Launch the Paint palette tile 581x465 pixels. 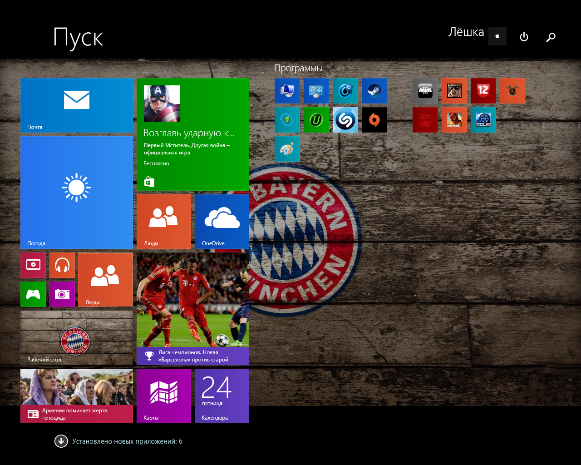[x=287, y=149]
